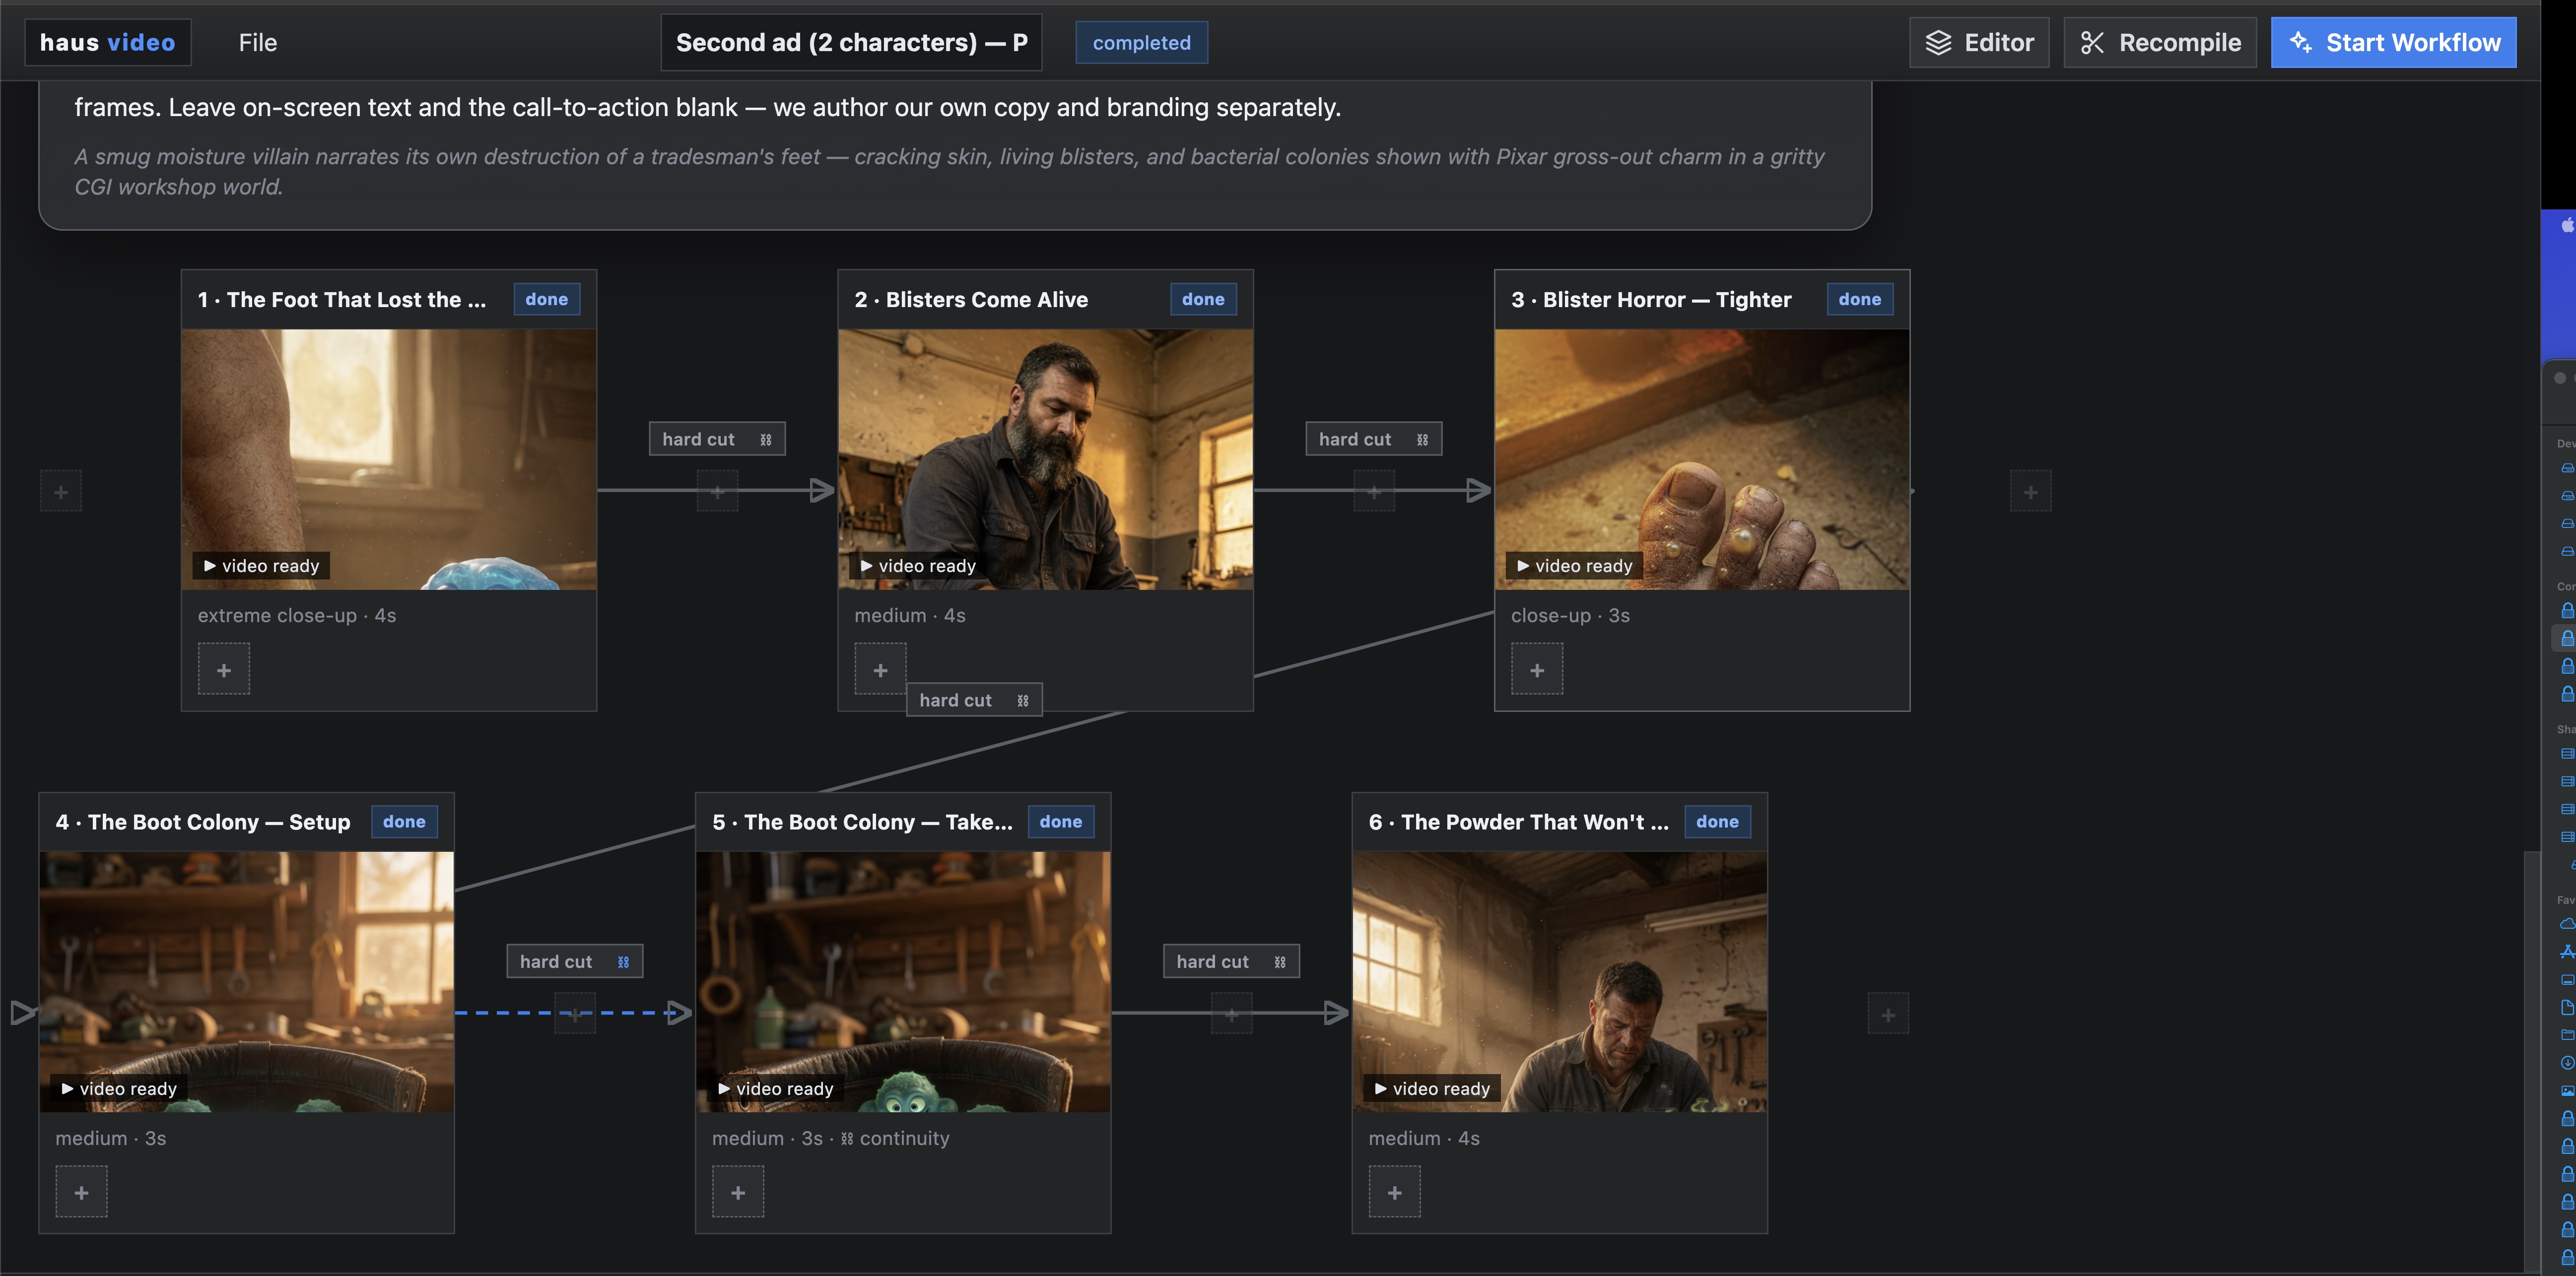Click the 'close-up · 3s' shot info
Screen dimensions: 2576x1276
[1571, 616]
